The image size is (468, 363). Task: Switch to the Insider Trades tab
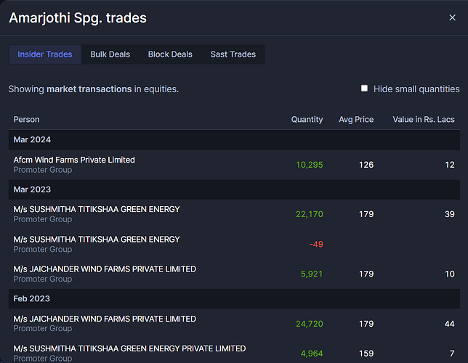click(45, 54)
